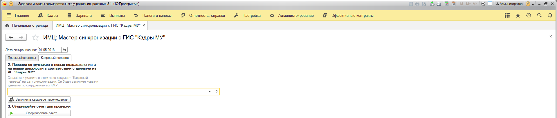Open the calendar icon in the title bar

(453, 4)
